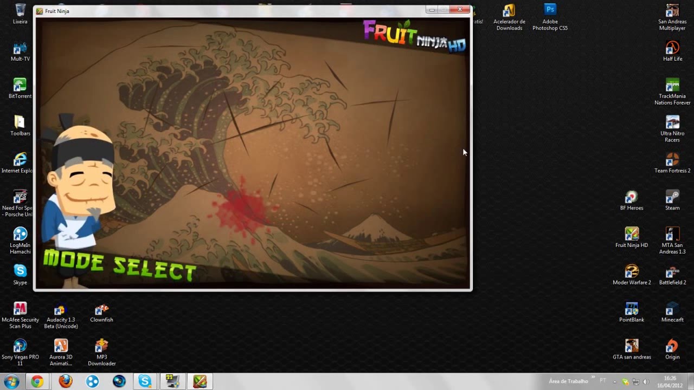Select the MP3 Downloader desktop shortcut

coord(101,353)
